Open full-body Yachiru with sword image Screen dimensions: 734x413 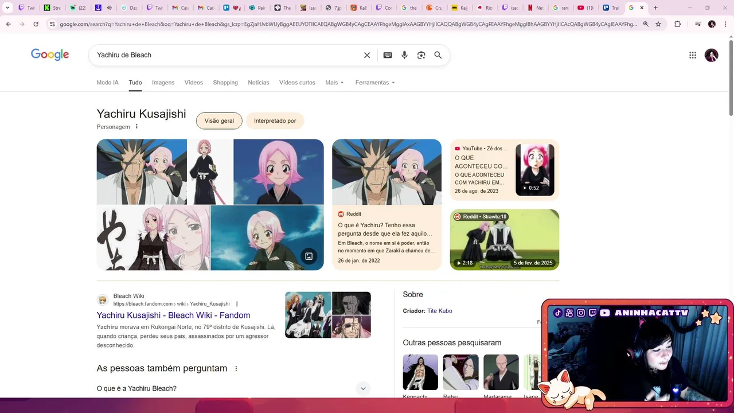click(x=210, y=172)
